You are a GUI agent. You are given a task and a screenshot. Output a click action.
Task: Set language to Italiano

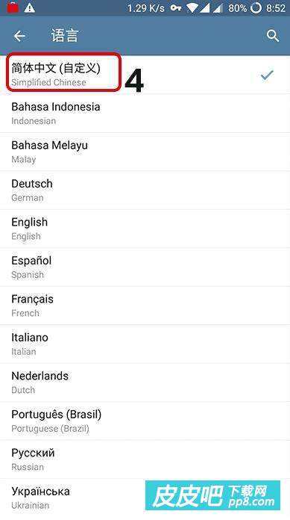click(145, 344)
